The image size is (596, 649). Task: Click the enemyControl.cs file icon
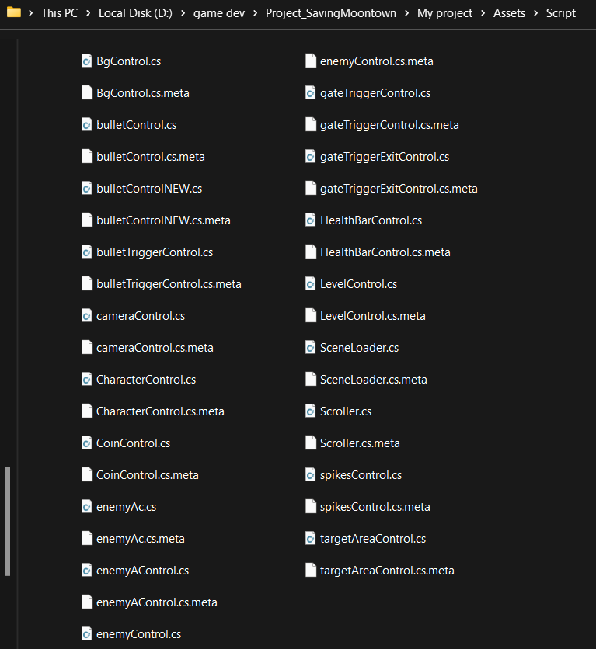(86, 634)
